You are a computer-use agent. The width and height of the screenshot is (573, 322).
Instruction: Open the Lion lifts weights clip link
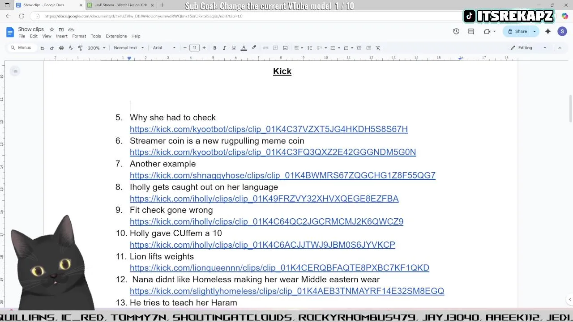279,268
